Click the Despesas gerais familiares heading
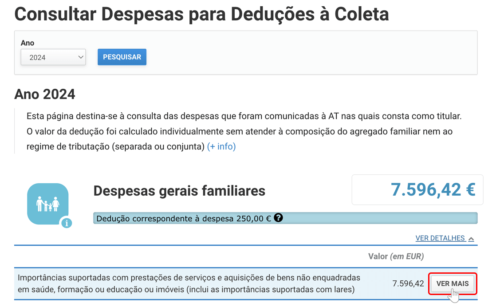 [179, 191]
